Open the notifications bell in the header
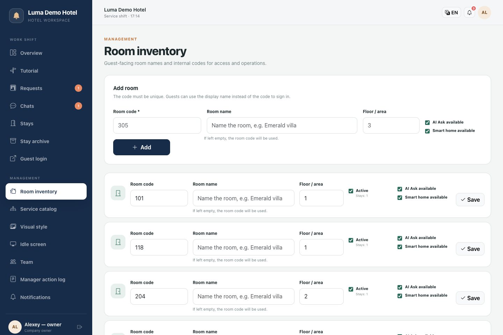The width and height of the screenshot is (503, 335). [x=469, y=13]
